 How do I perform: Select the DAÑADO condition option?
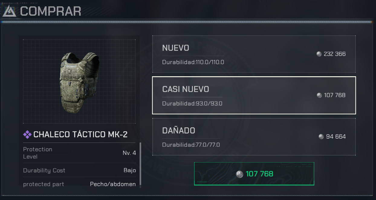pyautogui.click(x=254, y=137)
